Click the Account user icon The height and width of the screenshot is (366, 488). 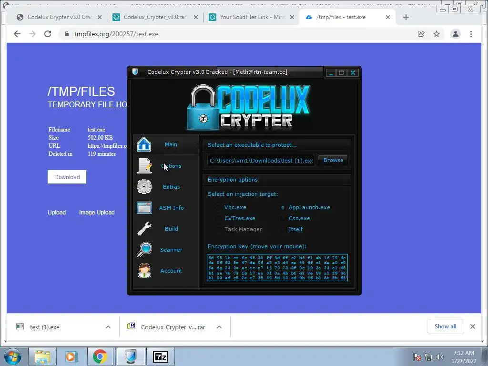(x=144, y=271)
